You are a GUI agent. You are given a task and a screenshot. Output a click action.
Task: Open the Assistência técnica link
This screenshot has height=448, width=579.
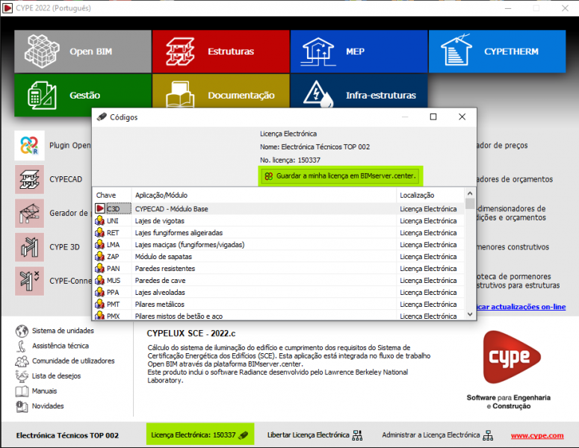60,346
